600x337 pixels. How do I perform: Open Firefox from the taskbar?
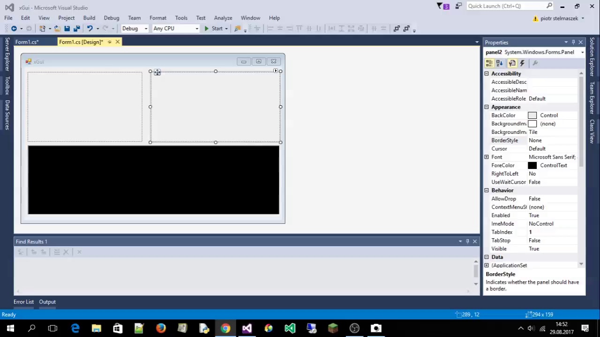[161, 328]
